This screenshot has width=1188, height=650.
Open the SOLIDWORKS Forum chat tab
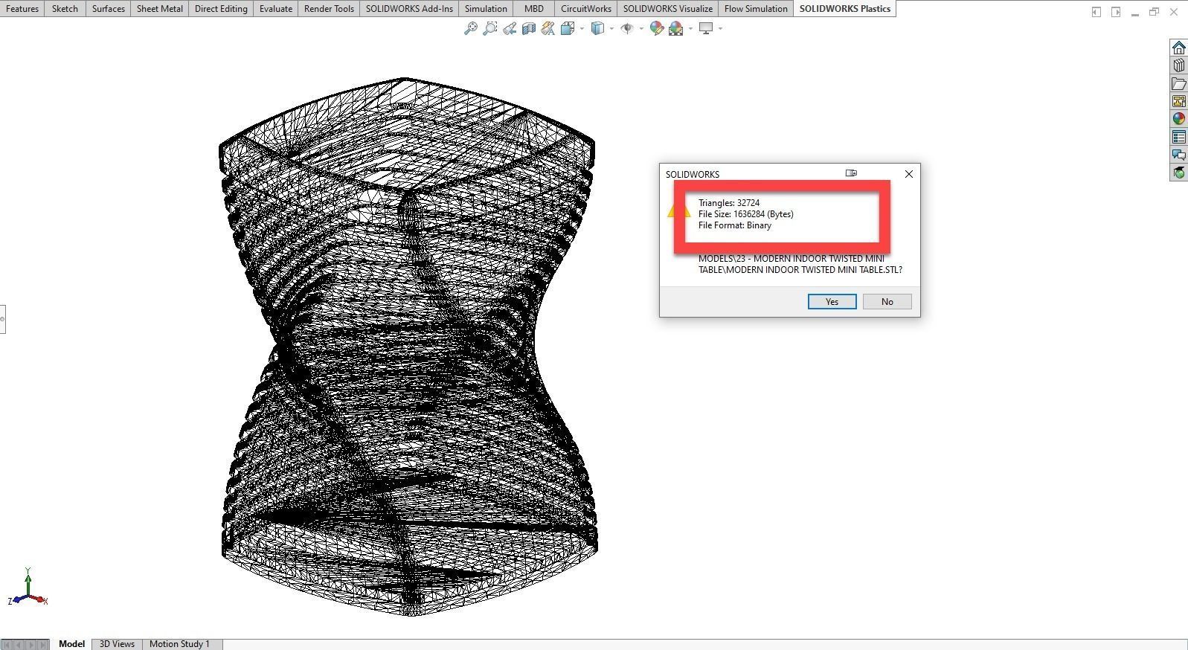(1178, 155)
